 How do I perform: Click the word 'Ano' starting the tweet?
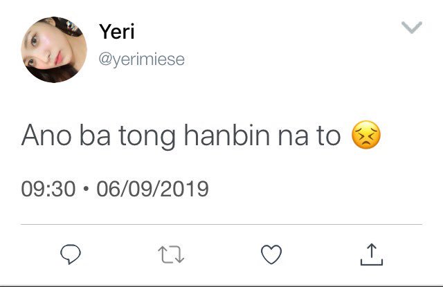[46, 136]
